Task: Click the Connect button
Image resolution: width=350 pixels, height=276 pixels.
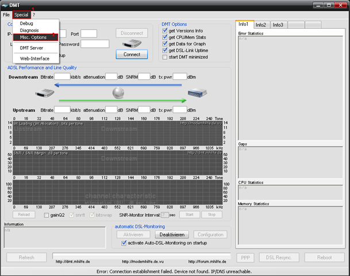Action: pos(132,54)
